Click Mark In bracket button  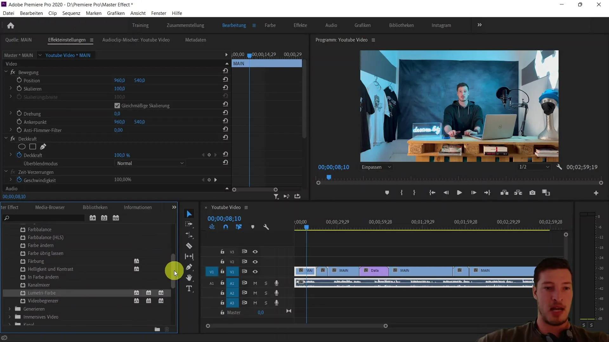click(x=402, y=193)
